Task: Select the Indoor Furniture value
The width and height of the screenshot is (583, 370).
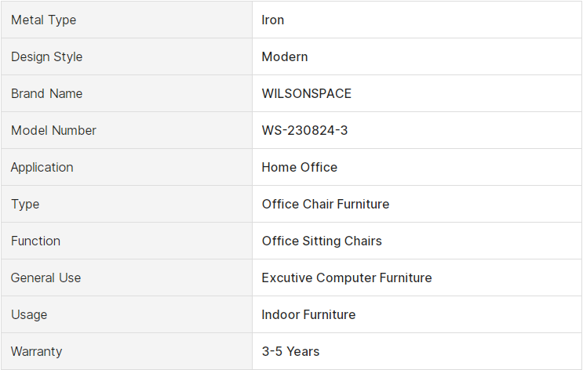Action: [x=308, y=314]
